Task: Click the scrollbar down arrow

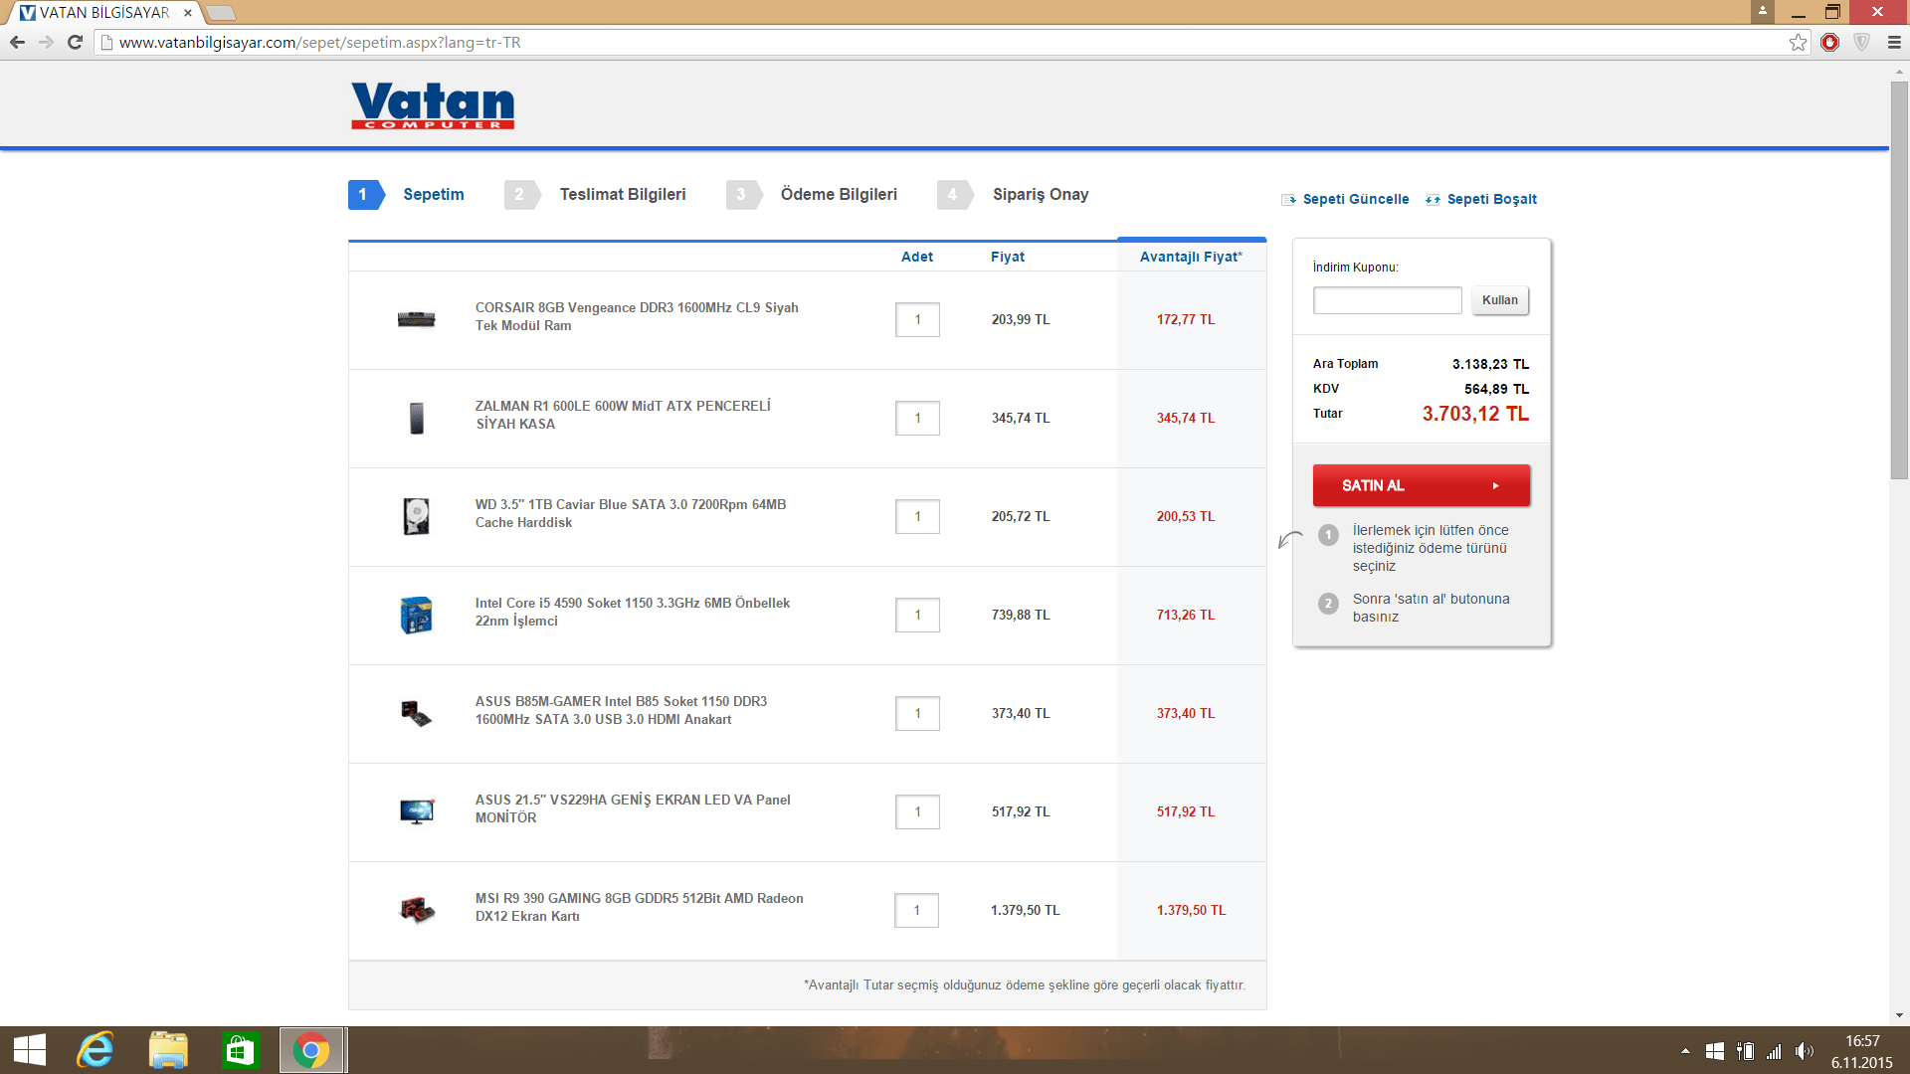Action: [x=1899, y=1016]
